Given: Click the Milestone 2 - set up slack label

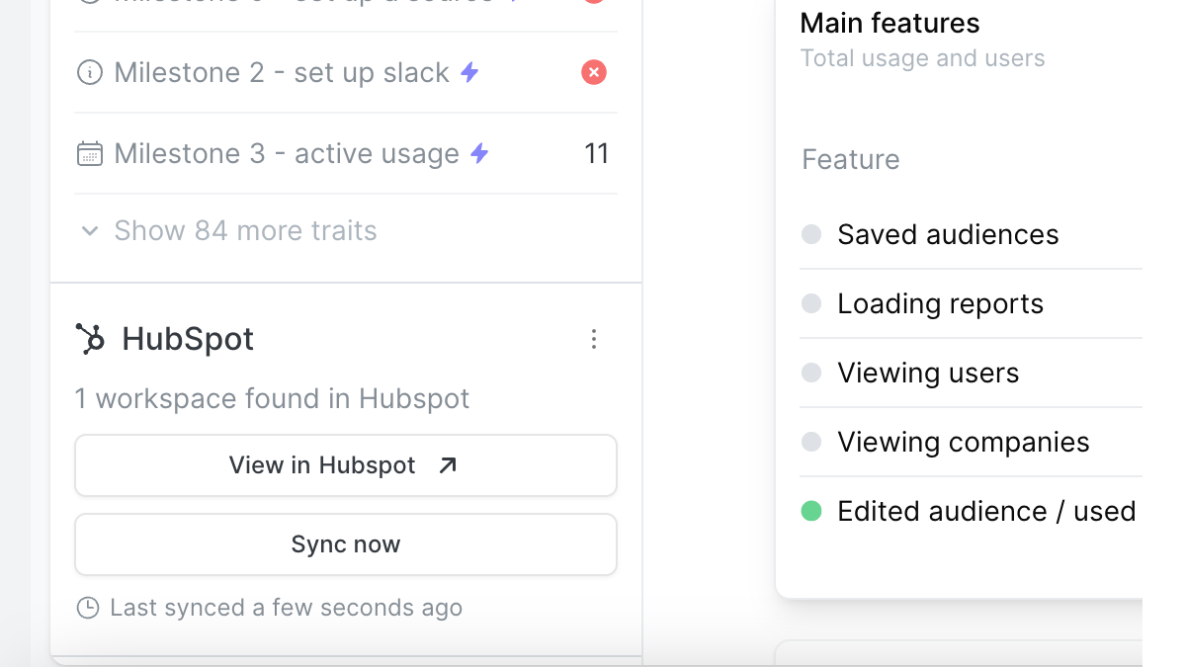Looking at the screenshot, I should (282, 72).
